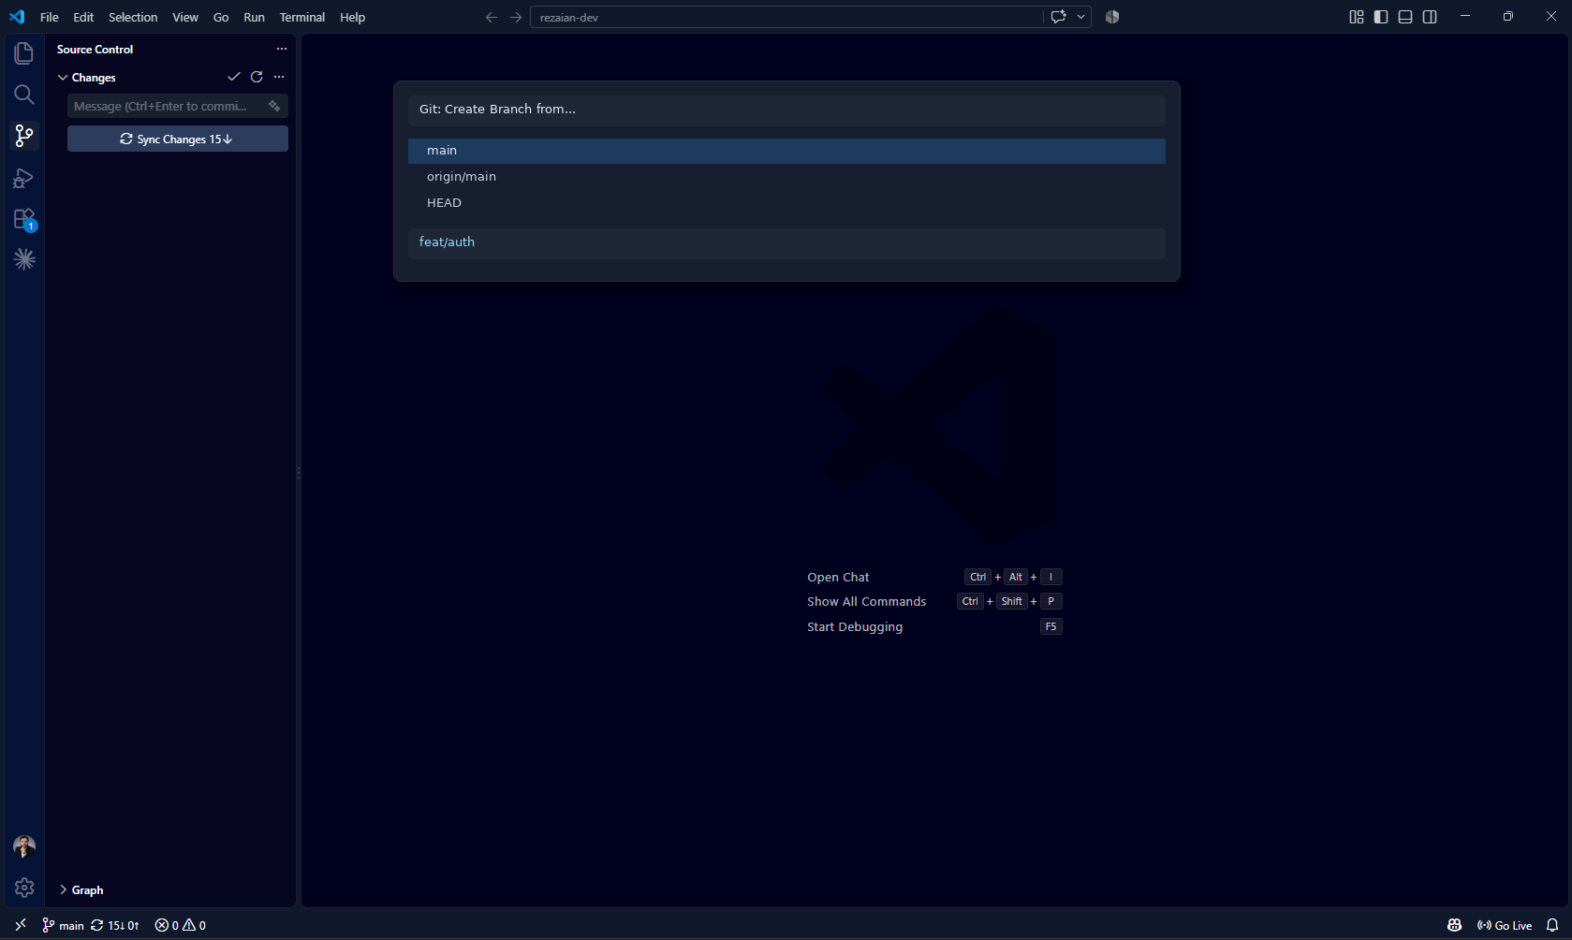Open Copilot status icon in status bar
1572x940 pixels.
(x=1454, y=925)
